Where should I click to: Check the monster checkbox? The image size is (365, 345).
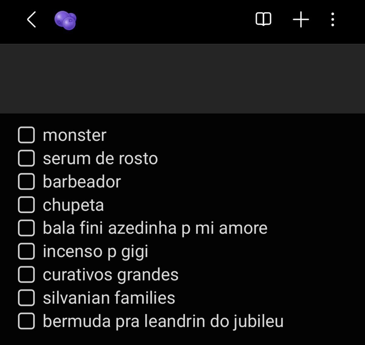26,135
